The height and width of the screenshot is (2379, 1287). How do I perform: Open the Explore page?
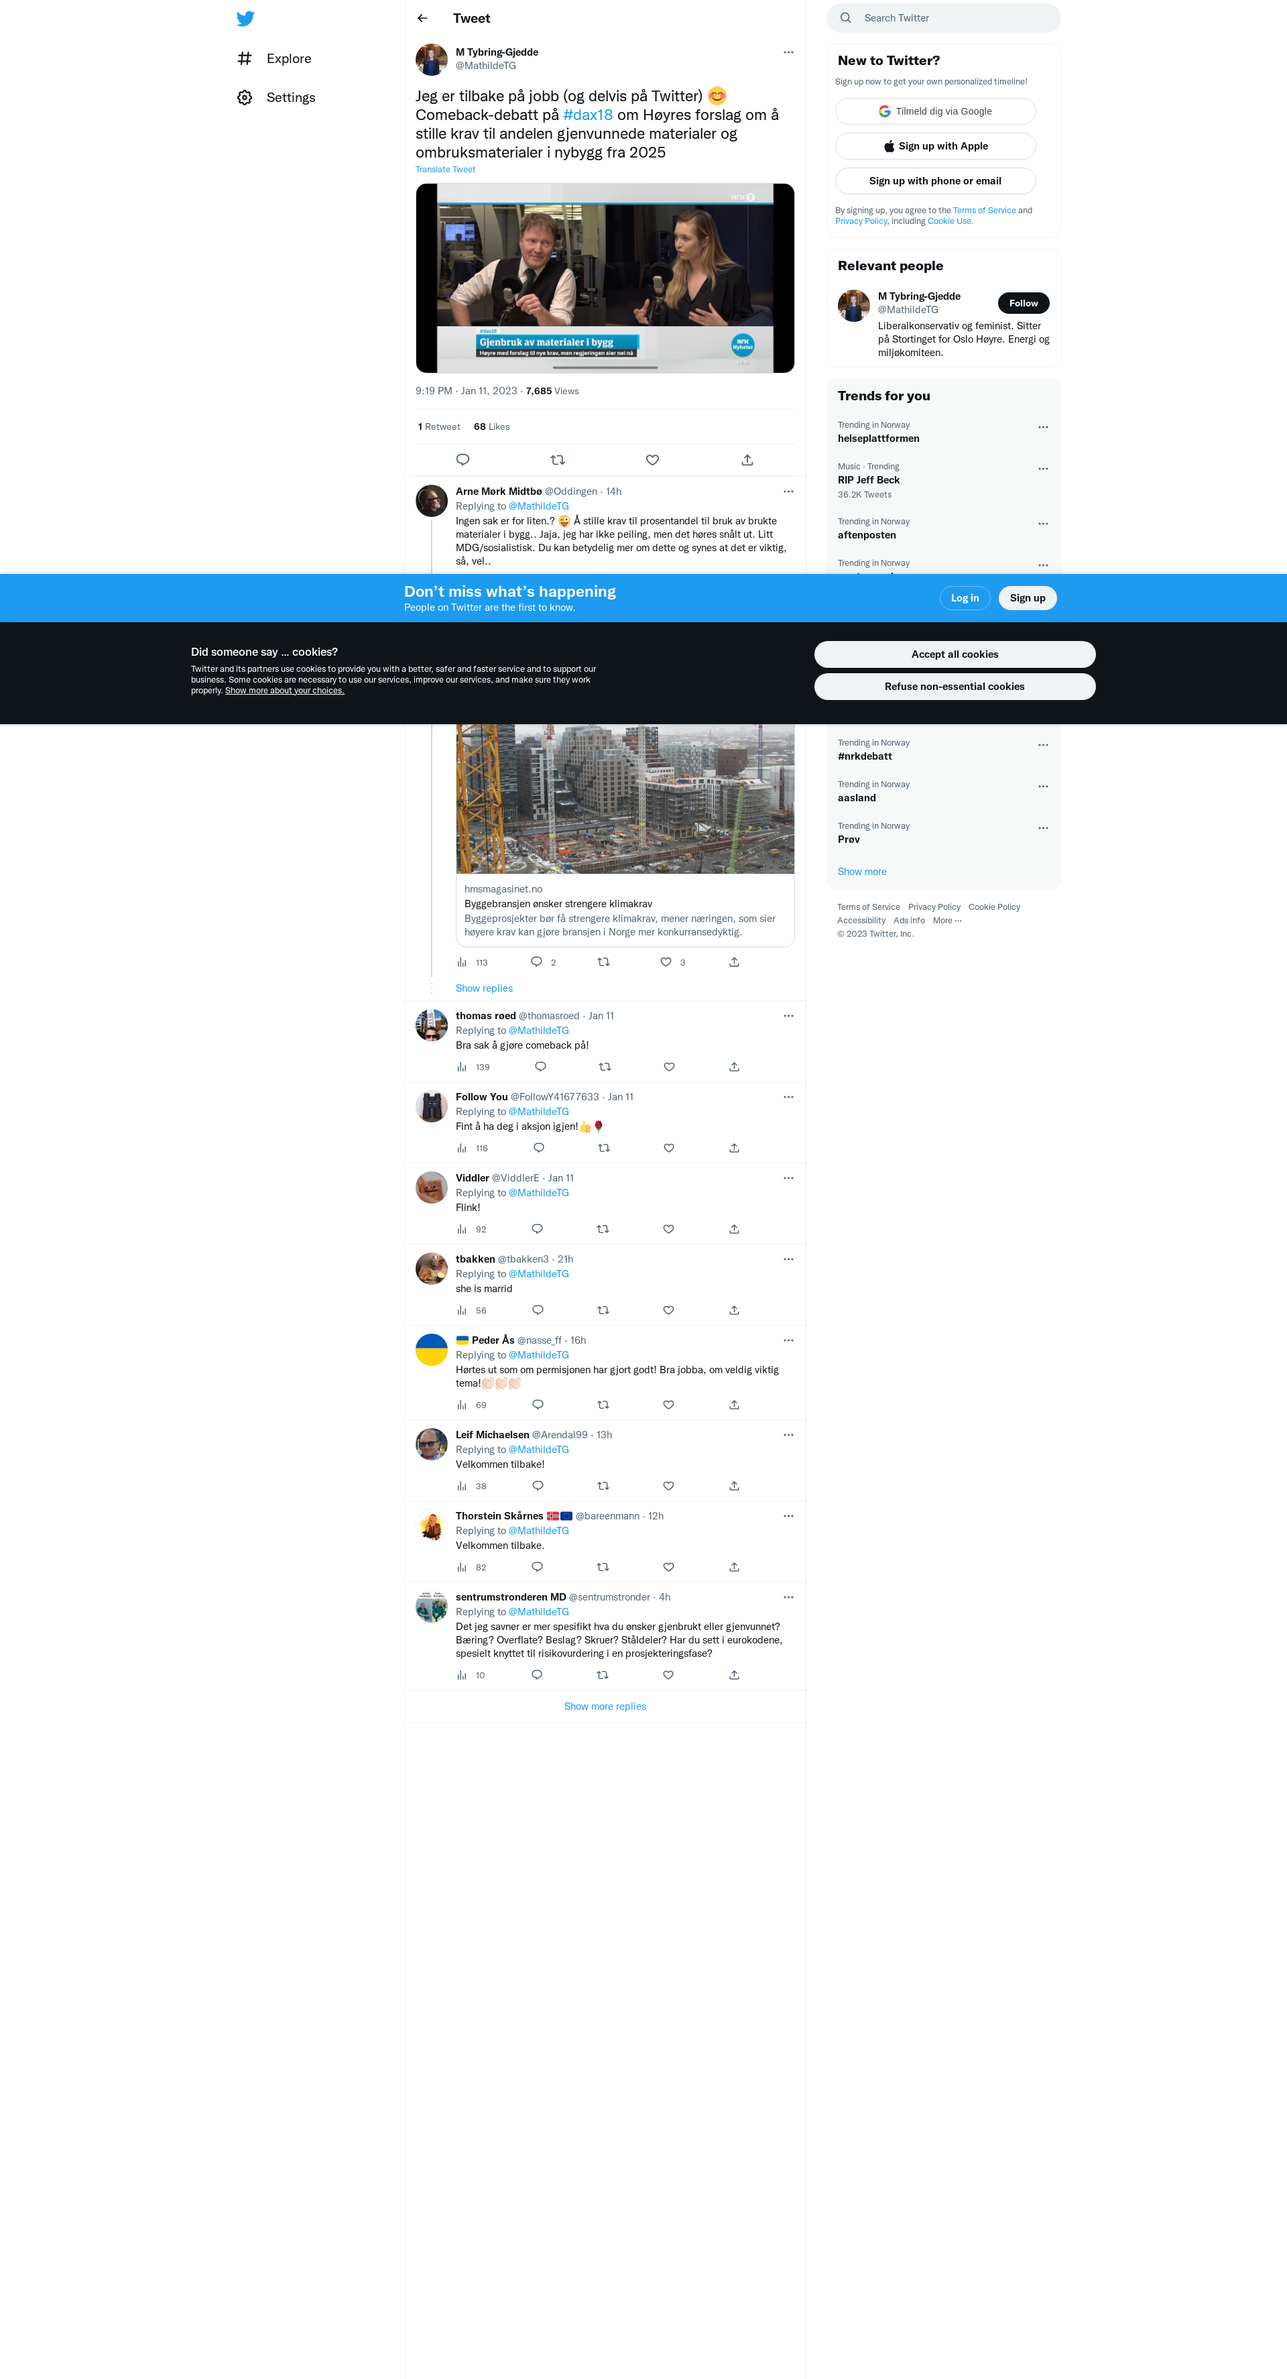[275, 58]
